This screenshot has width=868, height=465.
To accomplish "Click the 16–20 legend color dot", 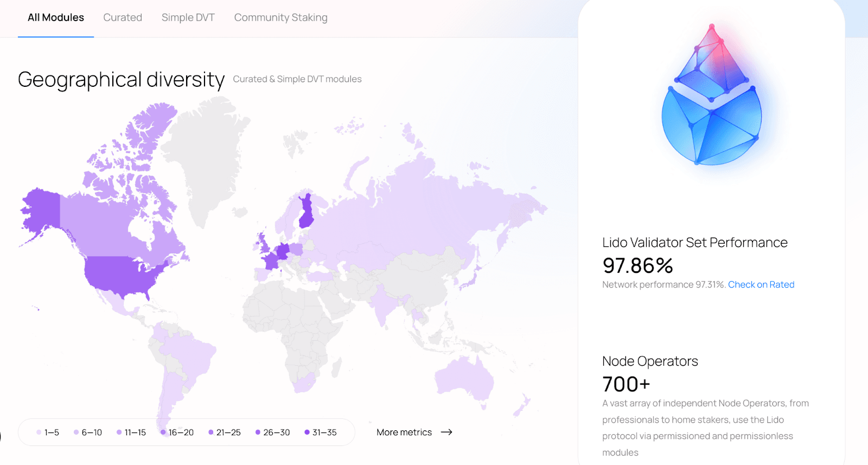I will [163, 432].
